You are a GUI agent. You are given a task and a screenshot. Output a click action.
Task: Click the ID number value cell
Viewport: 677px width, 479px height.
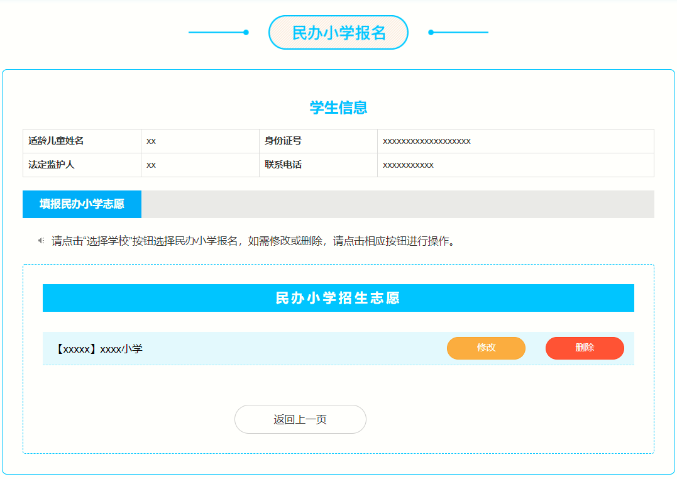[x=427, y=141]
